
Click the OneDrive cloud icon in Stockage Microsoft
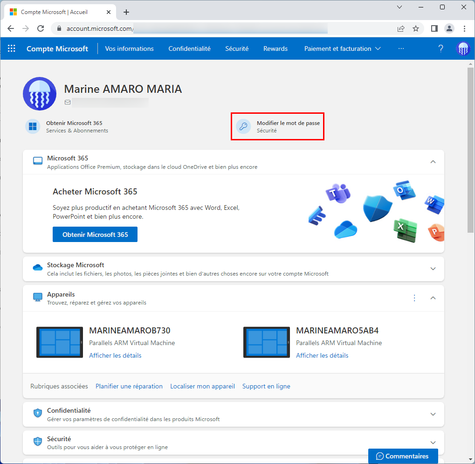pos(38,268)
